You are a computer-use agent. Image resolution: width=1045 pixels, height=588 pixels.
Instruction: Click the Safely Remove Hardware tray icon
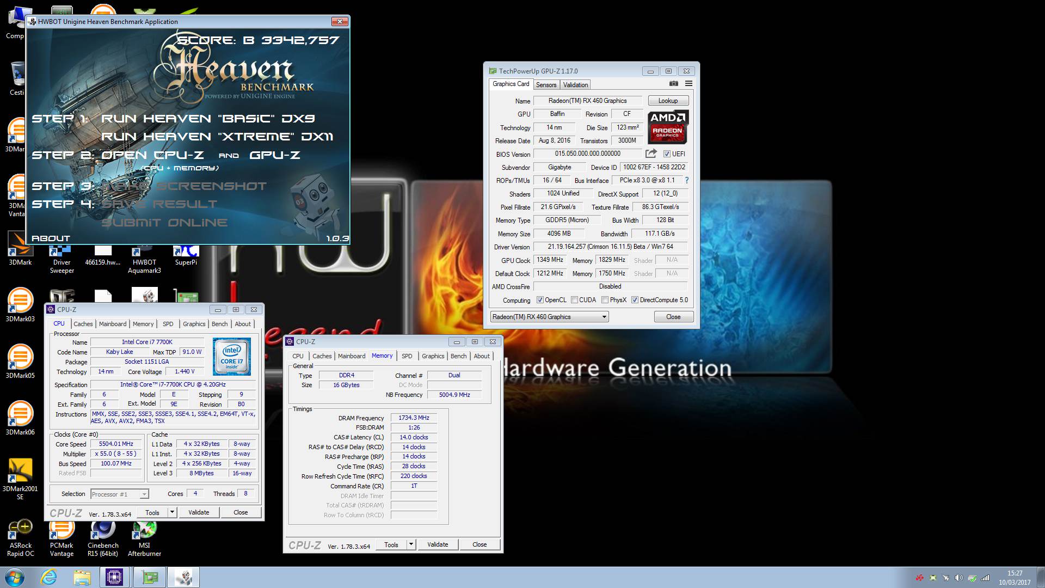click(972, 578)
